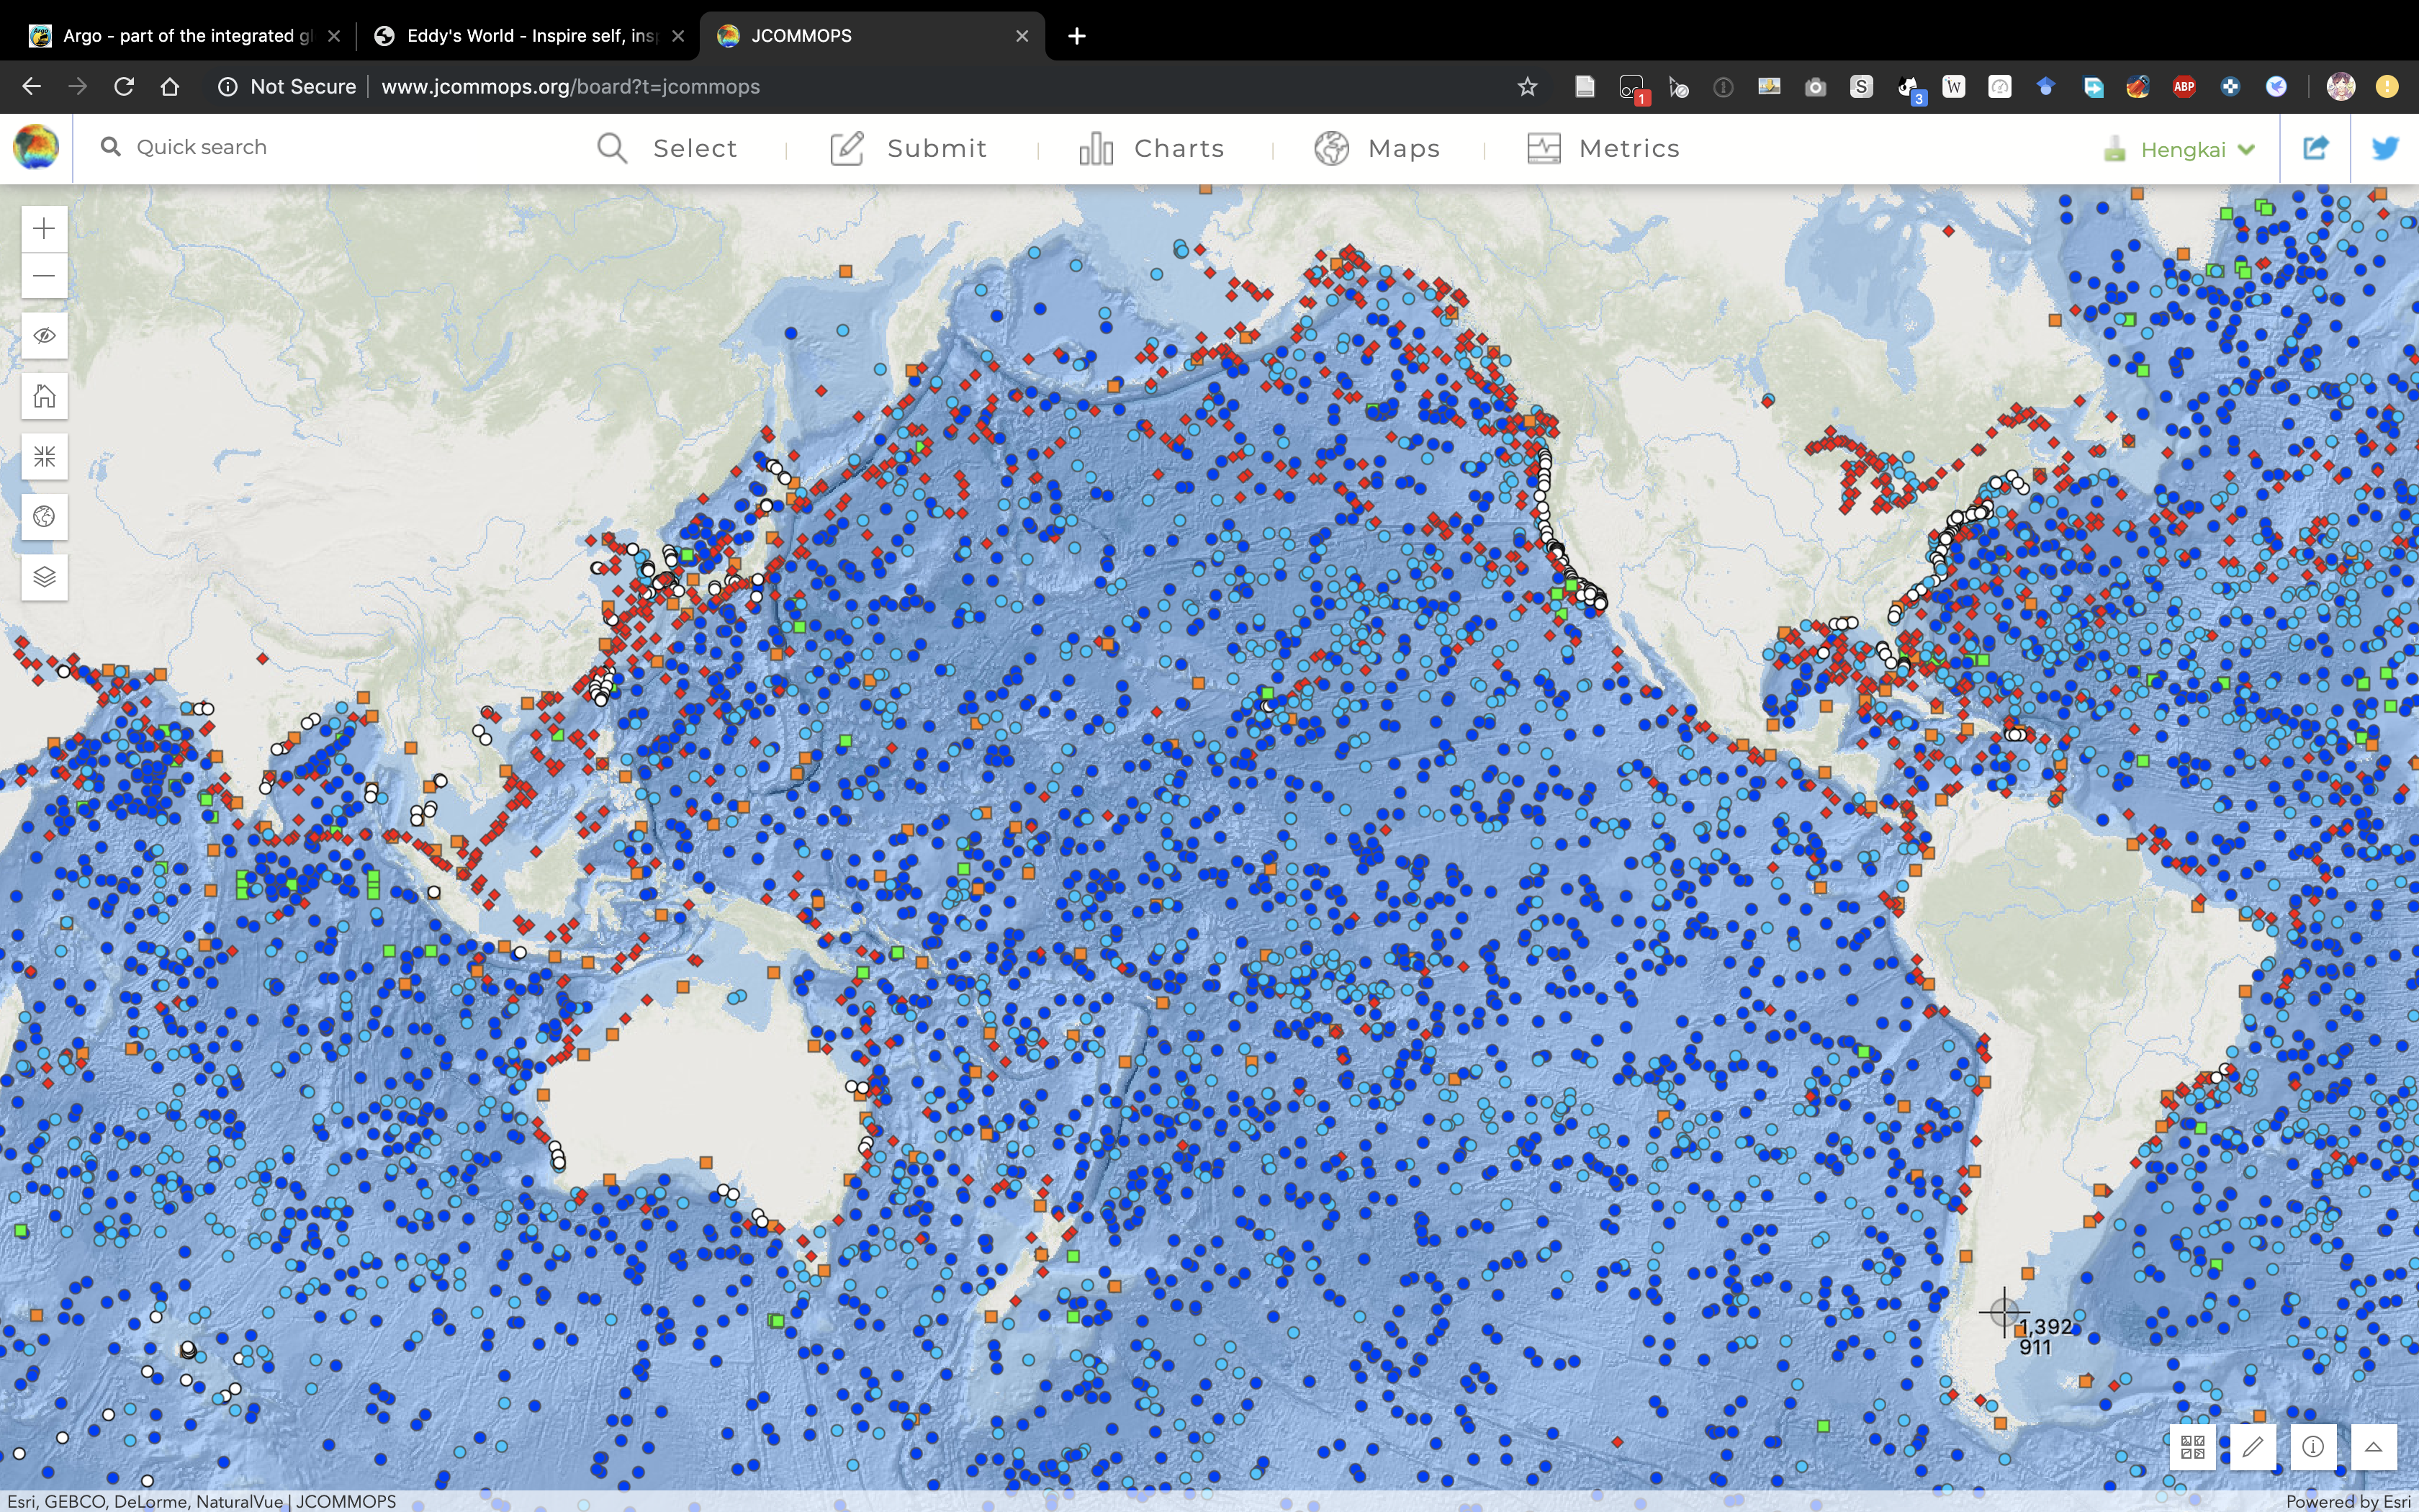
Task: Zoom out of the map
Action: click(x=44, y=276)
